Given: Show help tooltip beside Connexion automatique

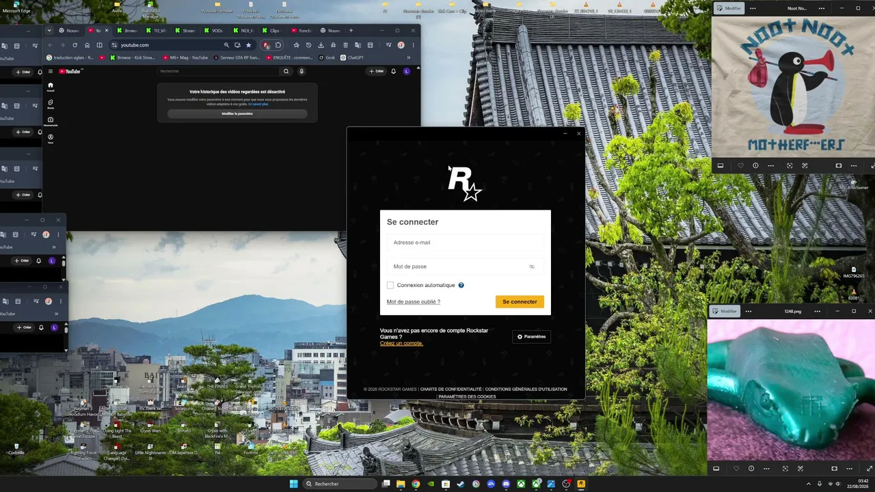Looking at the screenshot, I should pyautogui.click(x=461, y=285).
